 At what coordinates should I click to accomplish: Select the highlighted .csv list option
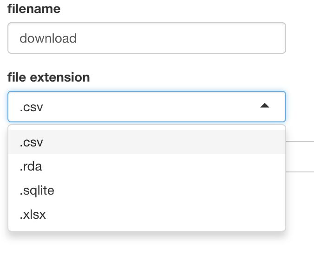pyautogui.click(x=147, y=142)
